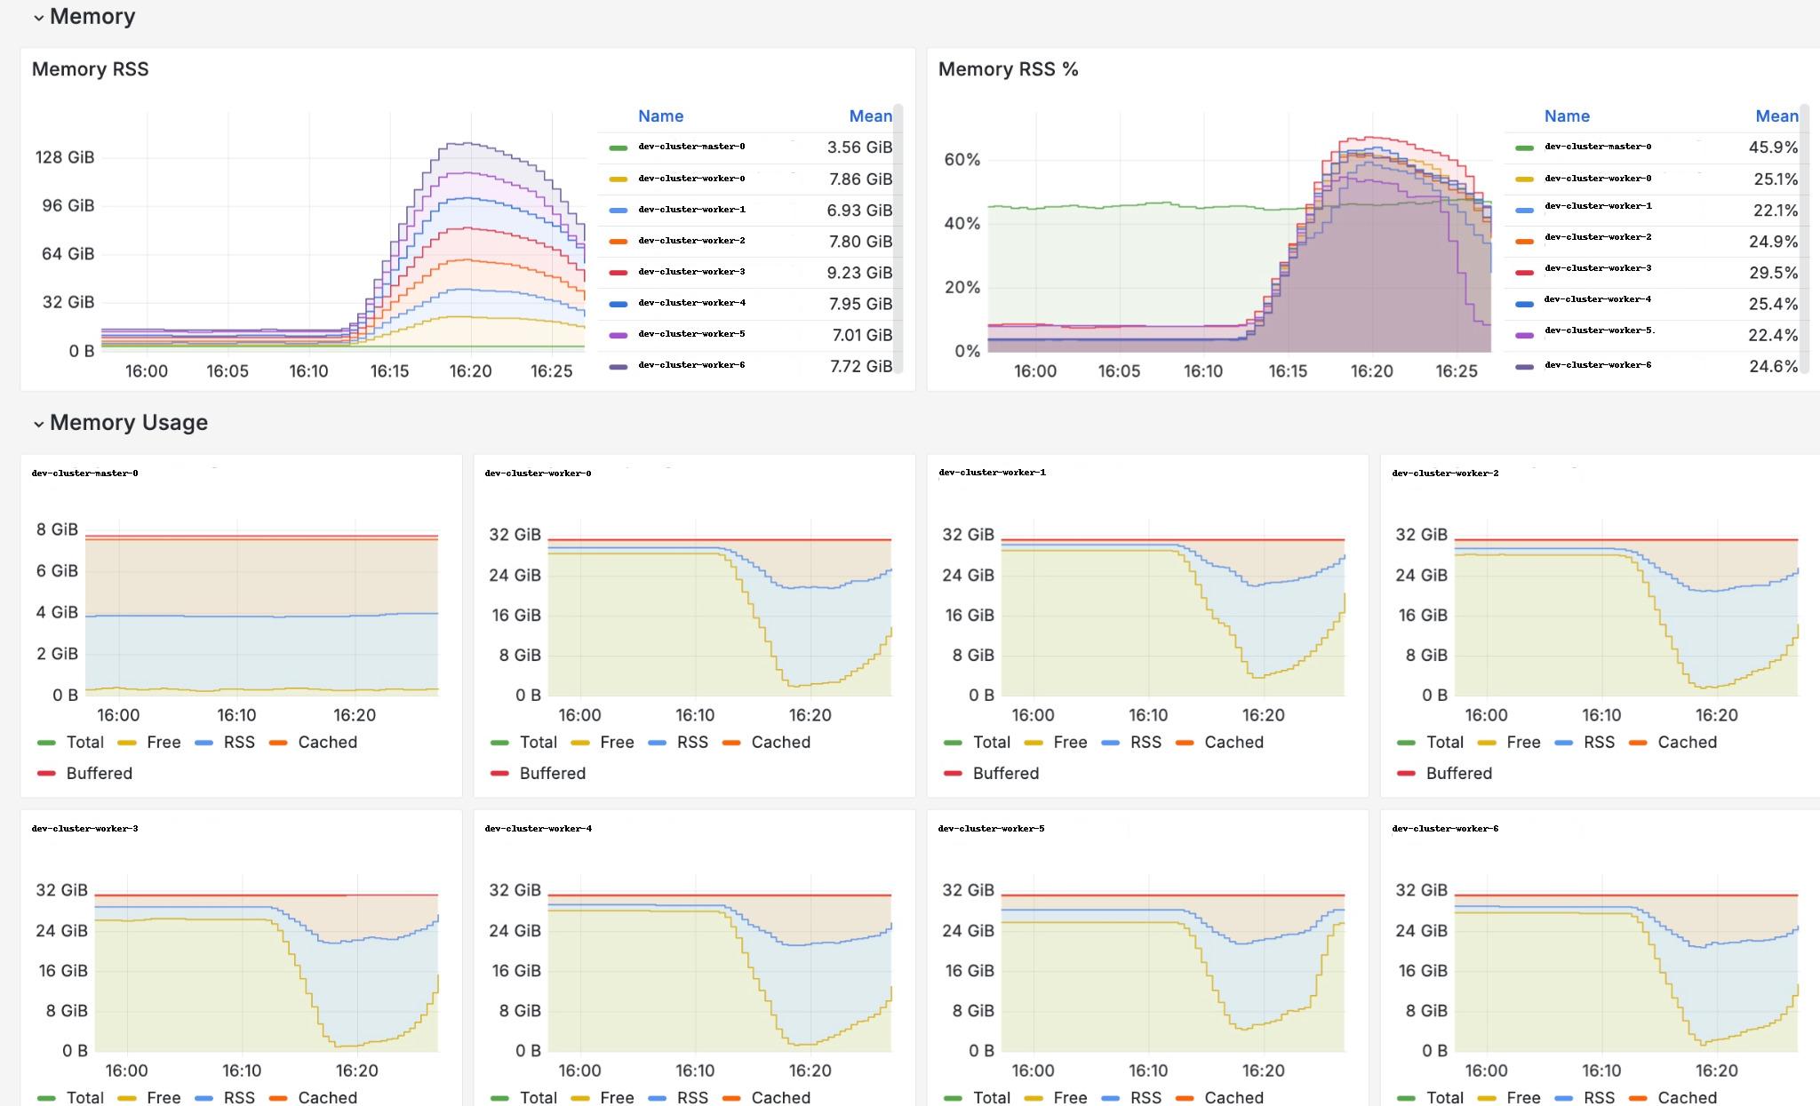Select the purple dev-cluster-worker-5 color marker
The height and width of the screenshot is (1106, 1820).
click(x=617, y=334)
